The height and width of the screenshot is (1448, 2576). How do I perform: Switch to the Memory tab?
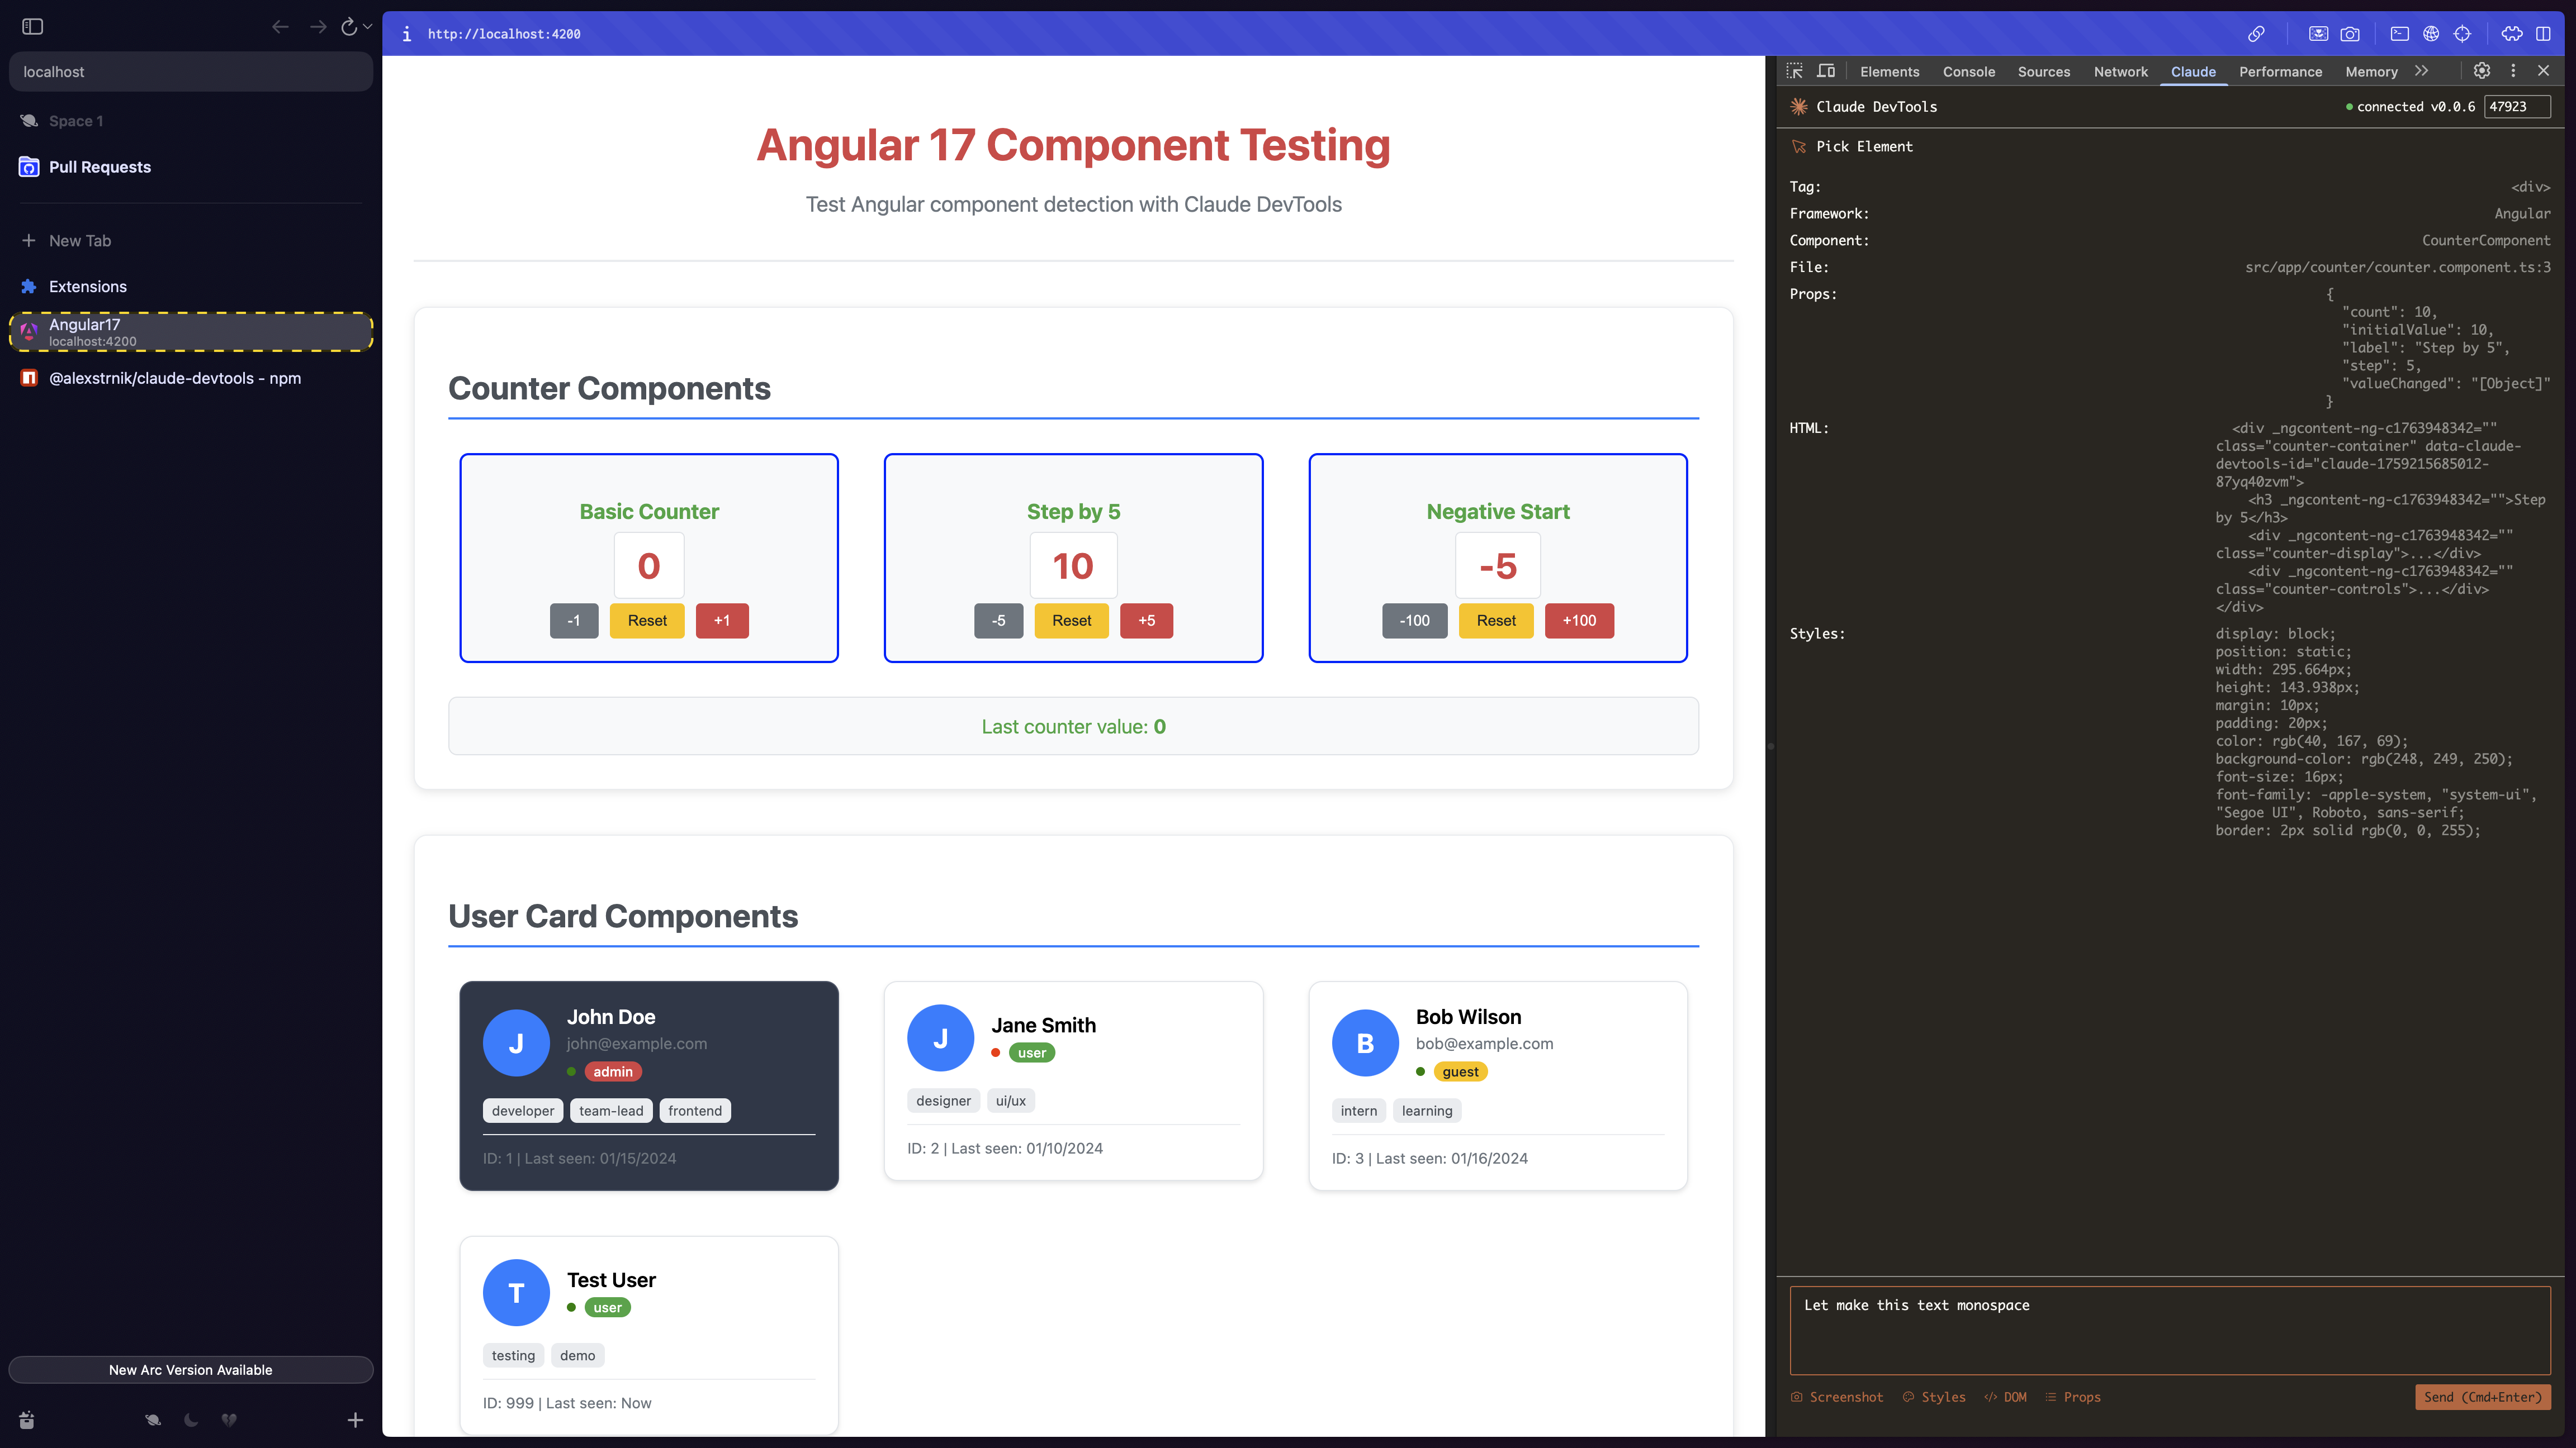2371,72
